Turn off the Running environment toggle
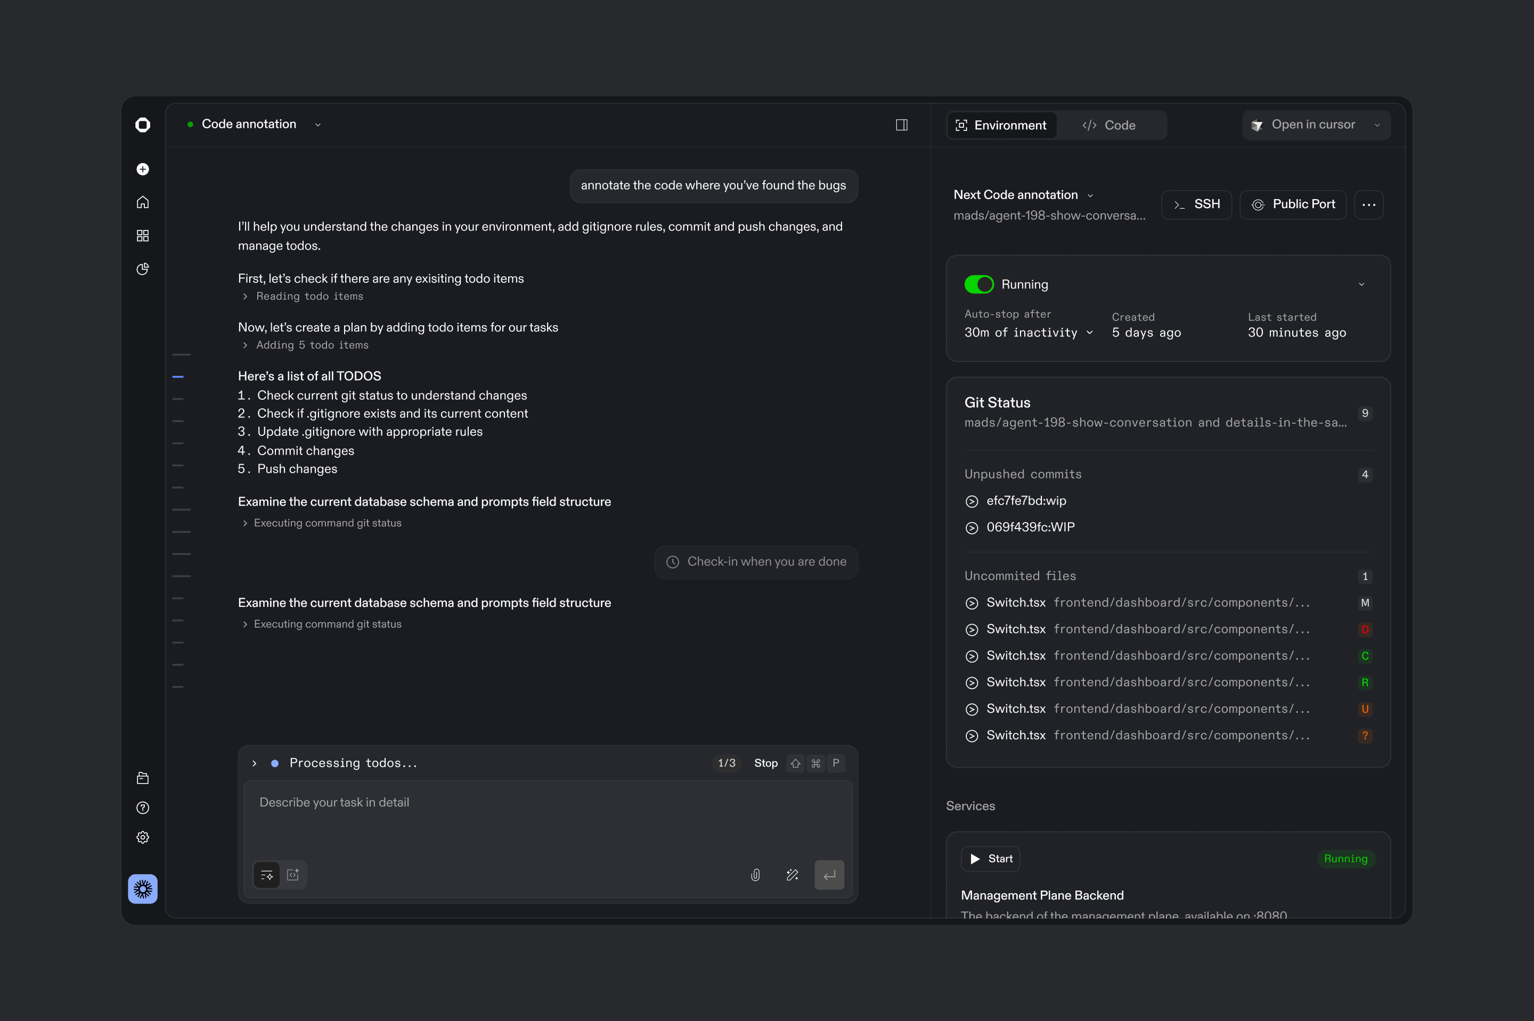Viewport: 1534px width, 1021px height. coord(979,284)
